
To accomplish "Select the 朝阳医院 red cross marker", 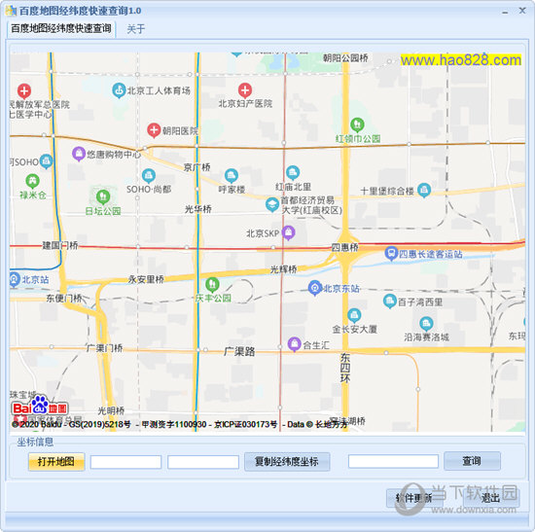I will tap(154, 130).
